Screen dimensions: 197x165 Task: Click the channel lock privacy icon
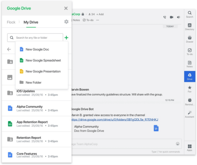click(x=83, y=14)
